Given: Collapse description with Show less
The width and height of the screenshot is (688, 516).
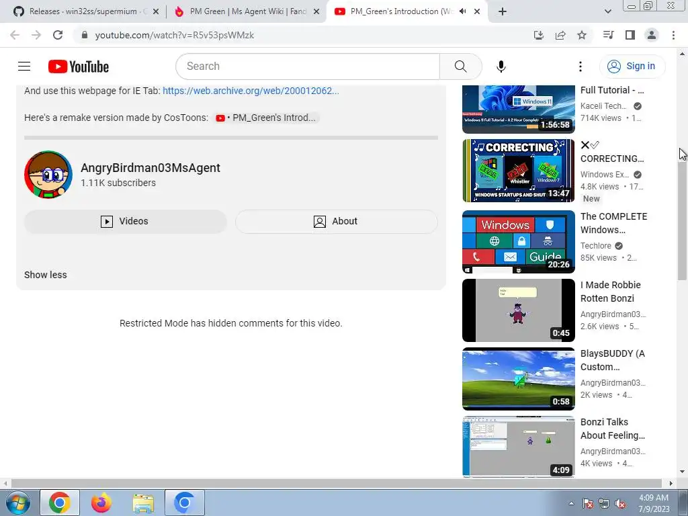Looking at the screenshot, I should 46,275.
